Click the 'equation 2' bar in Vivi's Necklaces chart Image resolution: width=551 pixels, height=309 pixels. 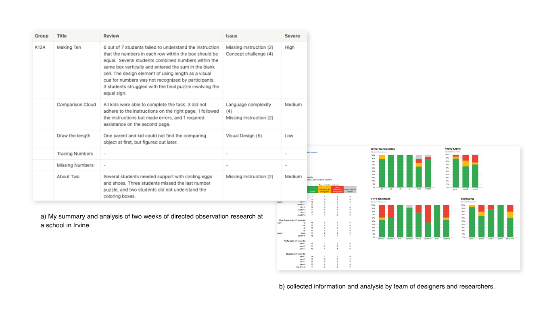pyautogui.click(x=428, y=221)
